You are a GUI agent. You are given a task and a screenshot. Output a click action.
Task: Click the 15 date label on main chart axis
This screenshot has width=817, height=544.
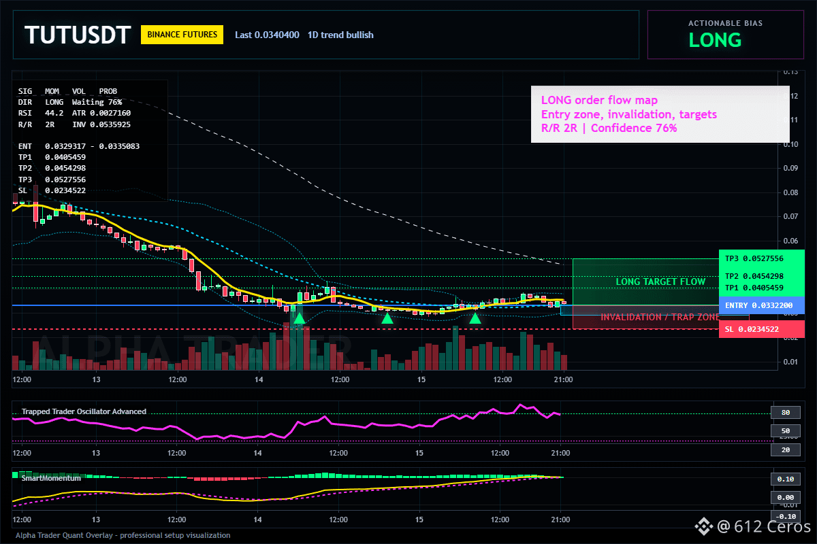[421, 379]
